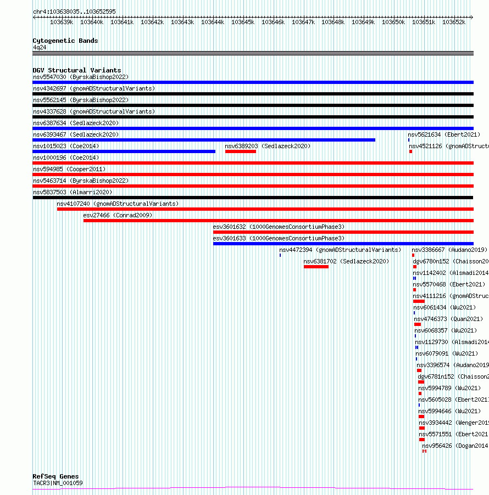Open variant nsv5994646 (Wu2021)
Image resolution: width=489 pixels, height=495 pixels.
449,411
